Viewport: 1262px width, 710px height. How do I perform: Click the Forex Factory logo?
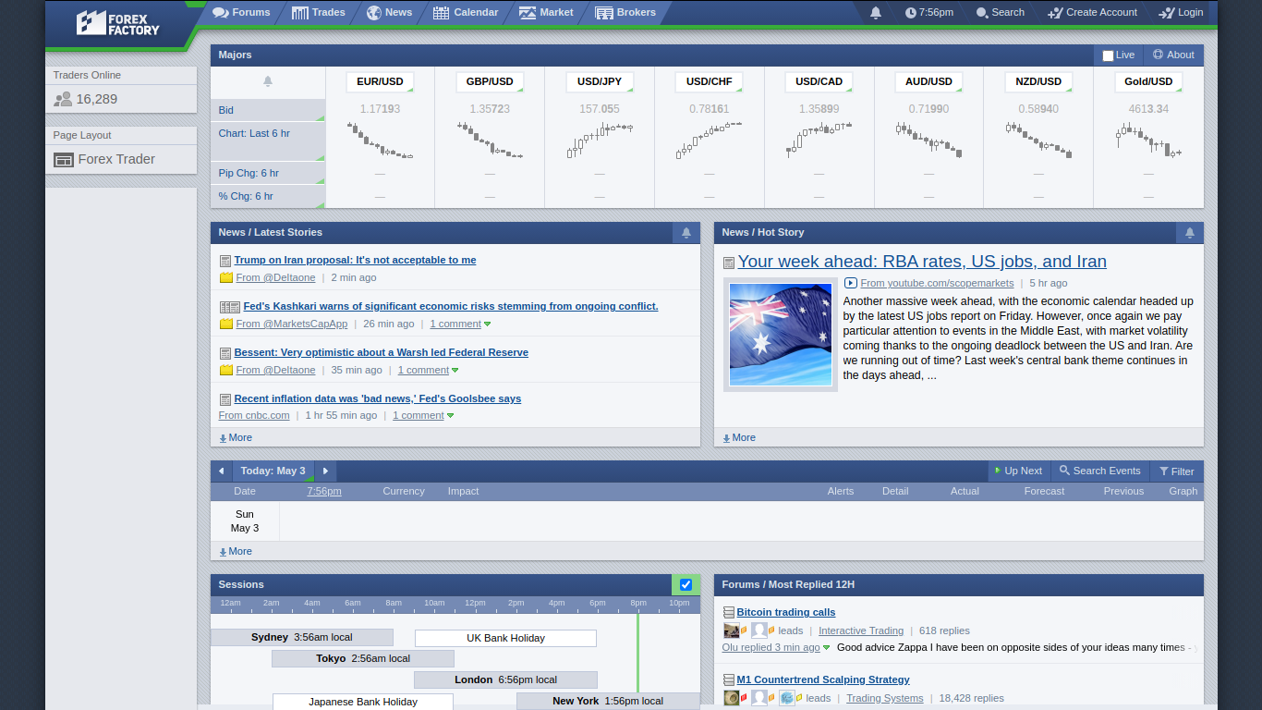117,22
